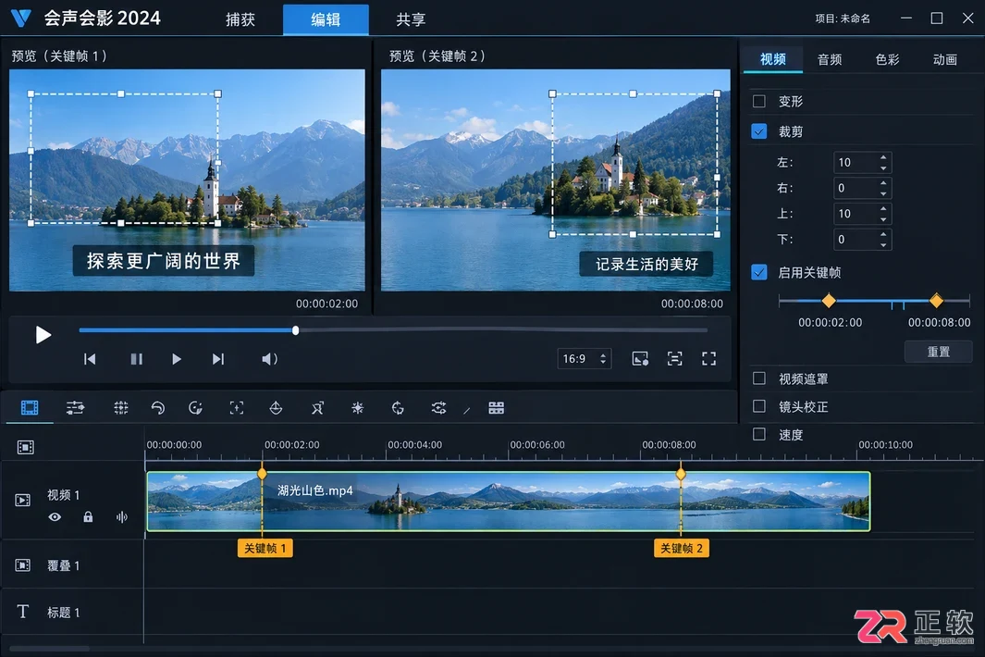The height and width of the screenshot is (657, 985).
Task: Go to the 动画 properties tab
Action: [x=945, y=60]
